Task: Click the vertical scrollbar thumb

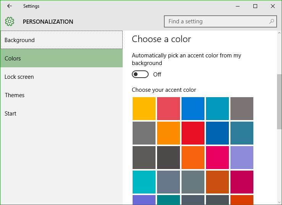Action: tap(279, 102)
